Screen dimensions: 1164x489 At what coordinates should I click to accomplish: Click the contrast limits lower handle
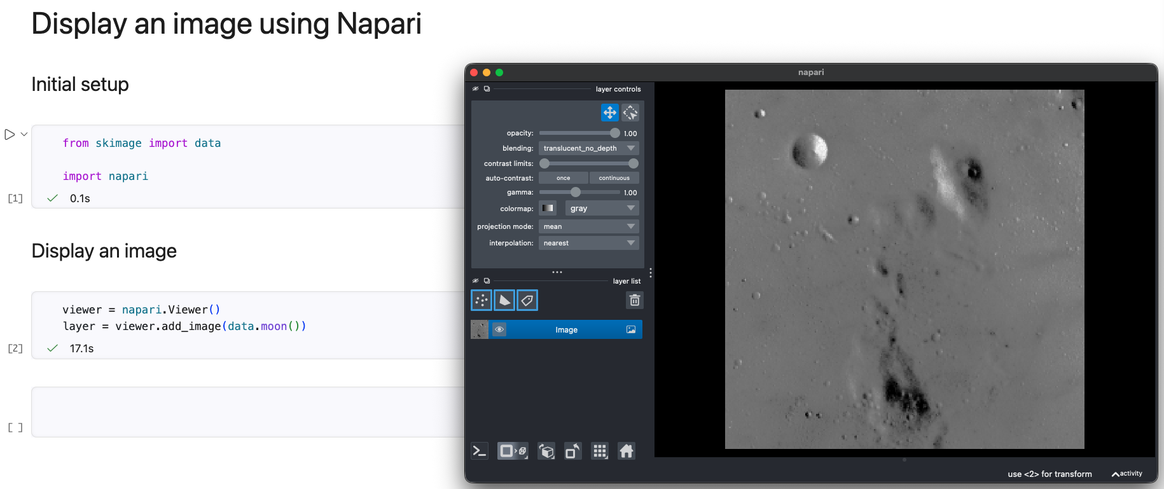coord(544,163)
